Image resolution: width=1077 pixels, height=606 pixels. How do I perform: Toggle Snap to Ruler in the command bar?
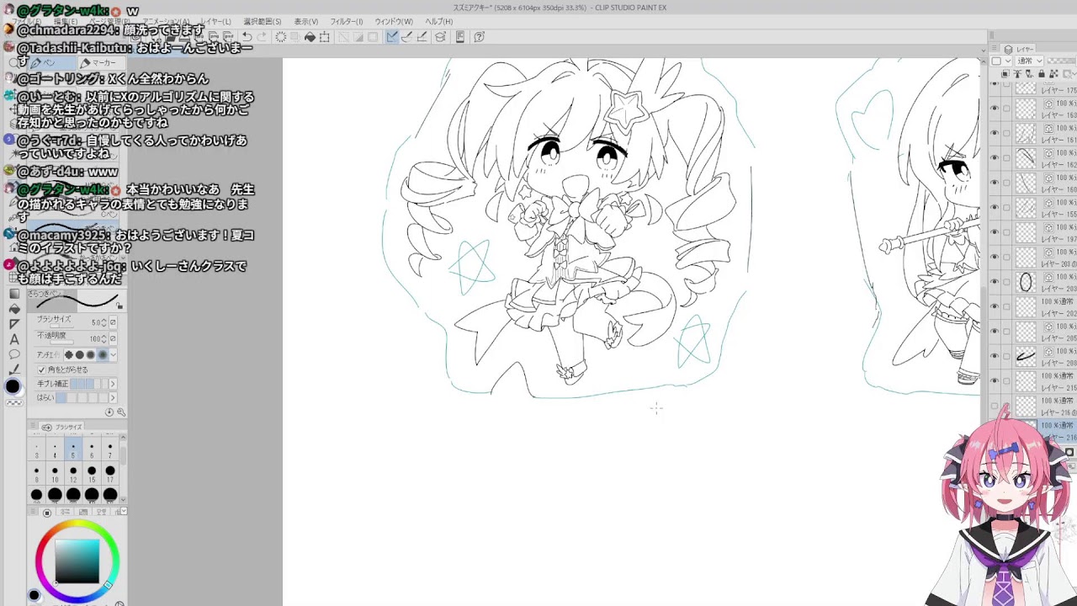pyautogui.click(x=392, y=37)
